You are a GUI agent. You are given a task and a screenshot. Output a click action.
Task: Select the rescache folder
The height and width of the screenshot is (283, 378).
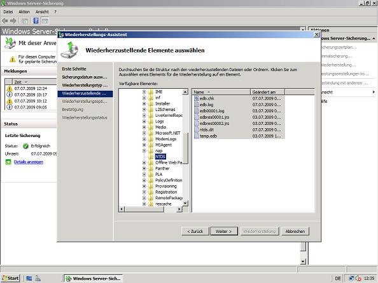point(163,204)
